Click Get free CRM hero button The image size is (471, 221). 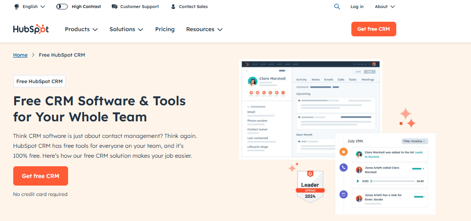point(41,176)
